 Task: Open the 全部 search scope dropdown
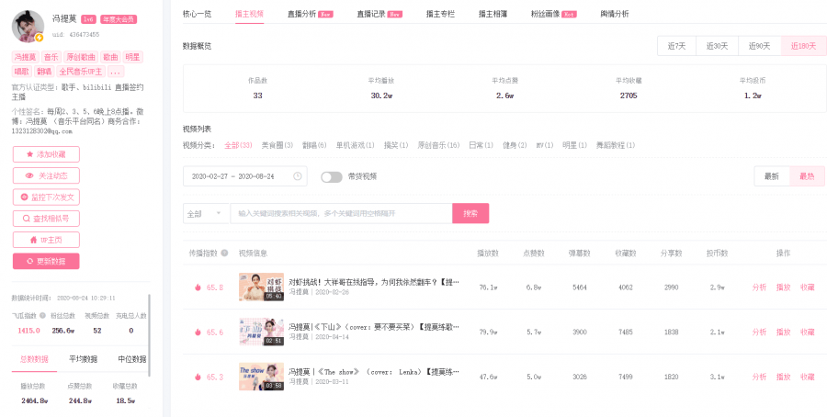coord(206,213)
